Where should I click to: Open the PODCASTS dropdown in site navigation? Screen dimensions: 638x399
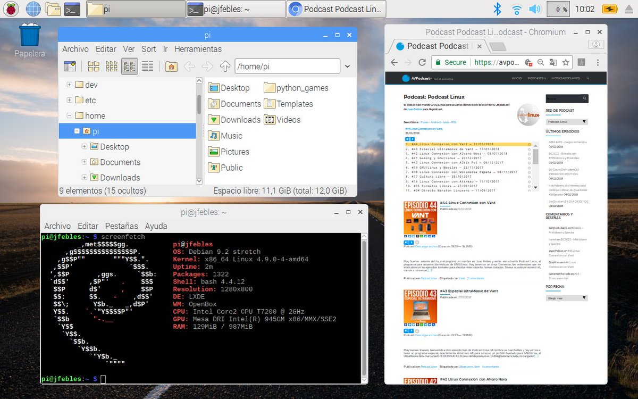pos(537,78)
